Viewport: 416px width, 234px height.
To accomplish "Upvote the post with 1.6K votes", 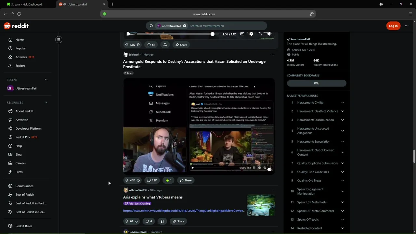I will [127, 45].
